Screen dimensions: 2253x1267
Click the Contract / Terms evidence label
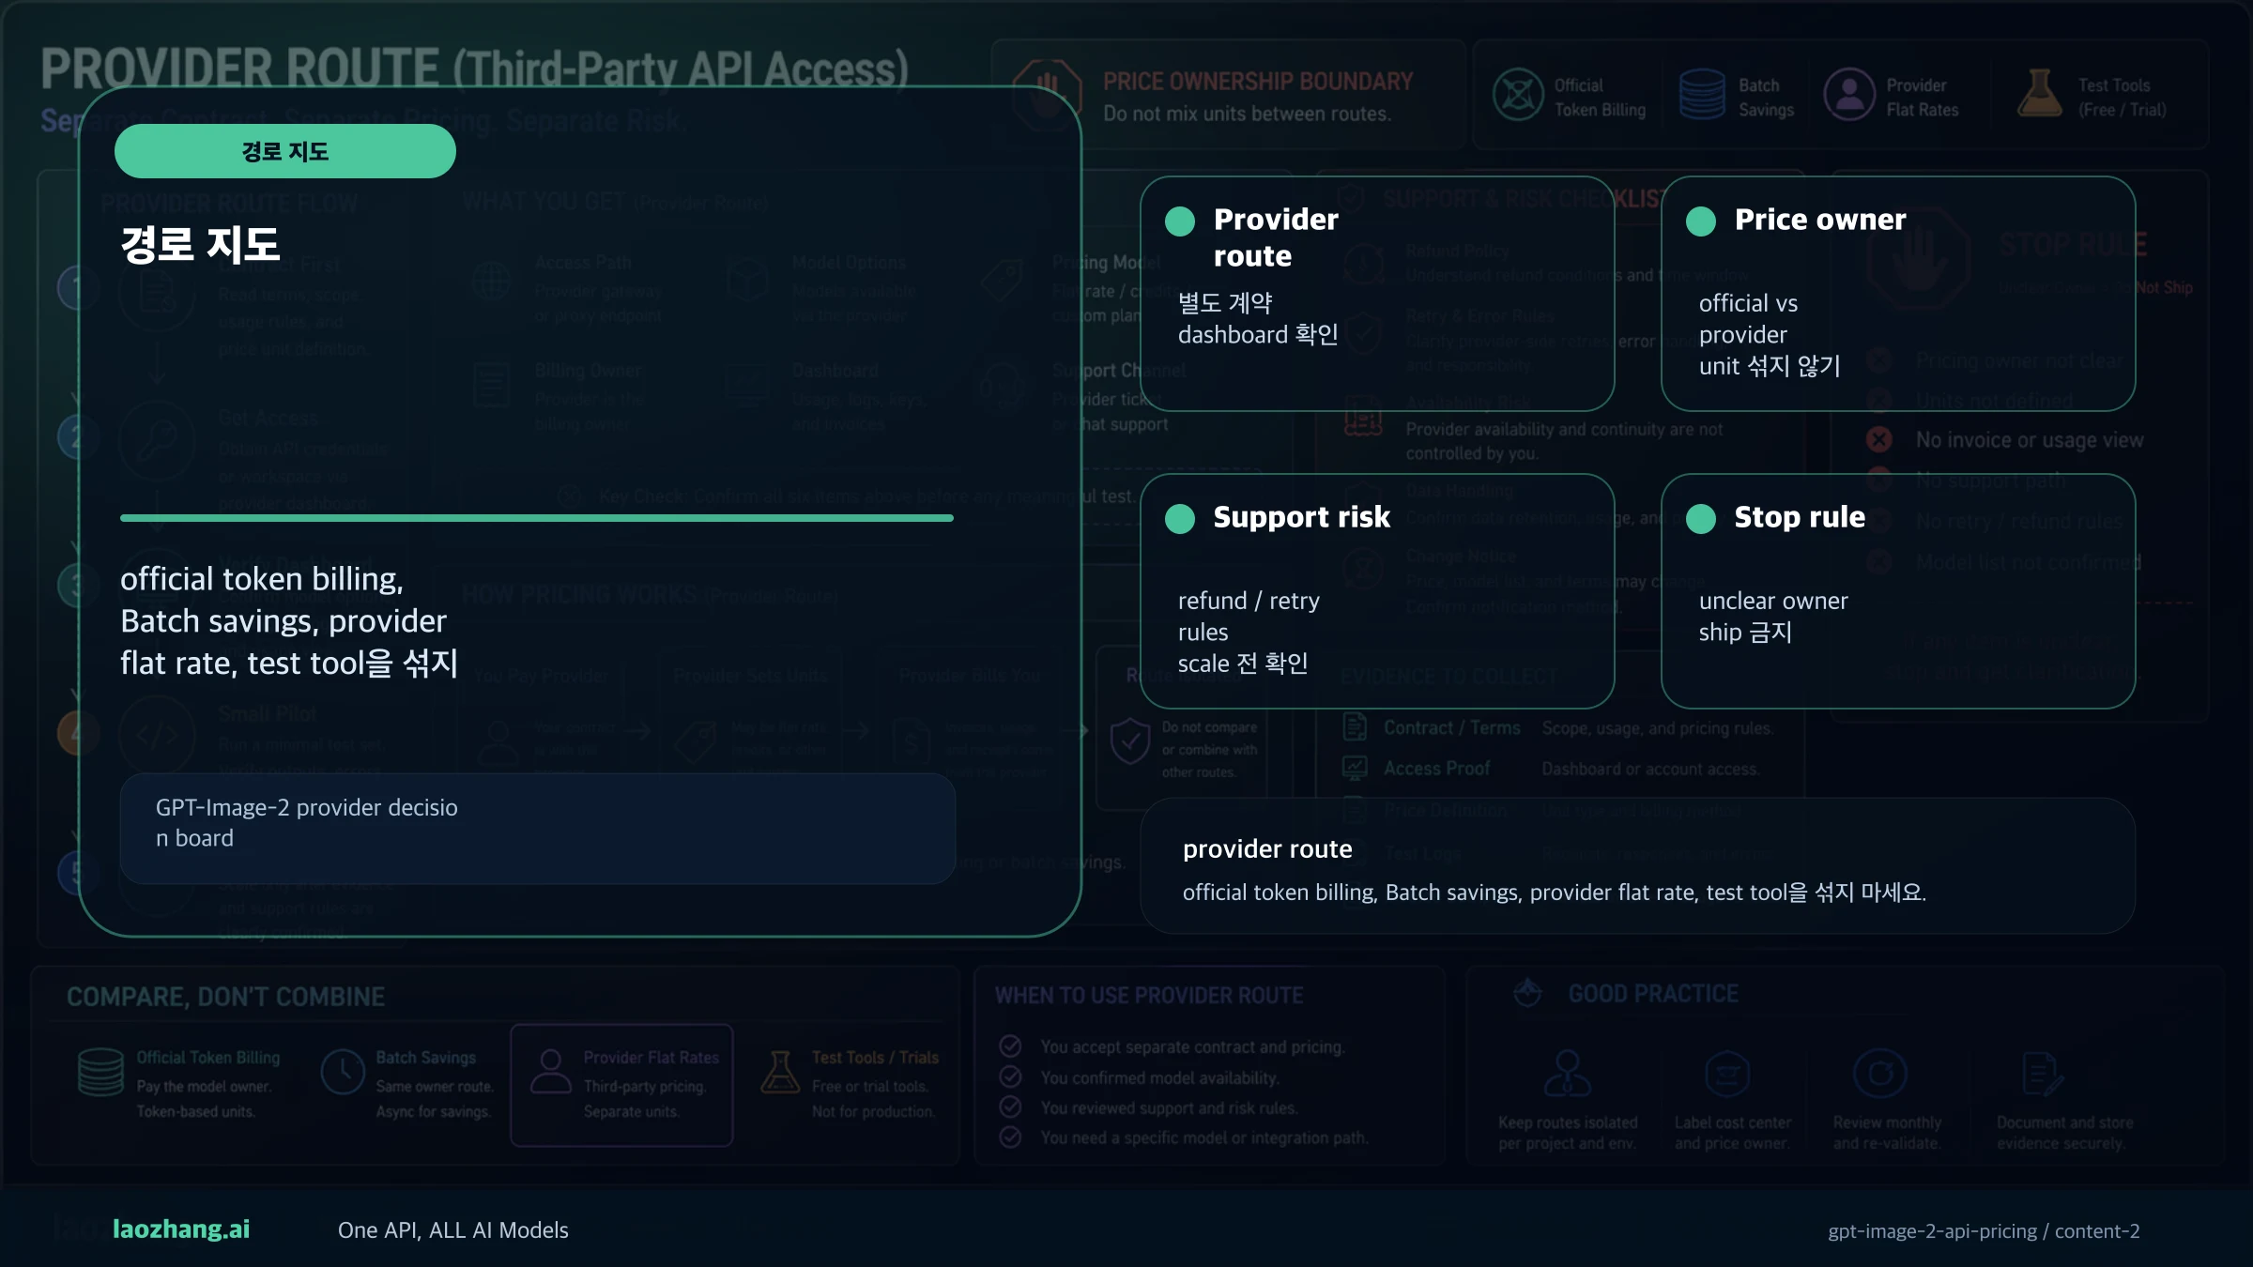point(1452,727)
